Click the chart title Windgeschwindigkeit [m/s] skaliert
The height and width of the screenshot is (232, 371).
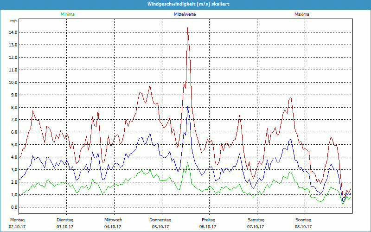(188, 4)
